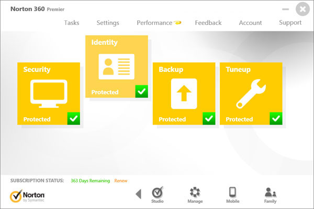The image size is (314, 209).
Task: Click Protected status on Identity tile
Action: (105, 92)
